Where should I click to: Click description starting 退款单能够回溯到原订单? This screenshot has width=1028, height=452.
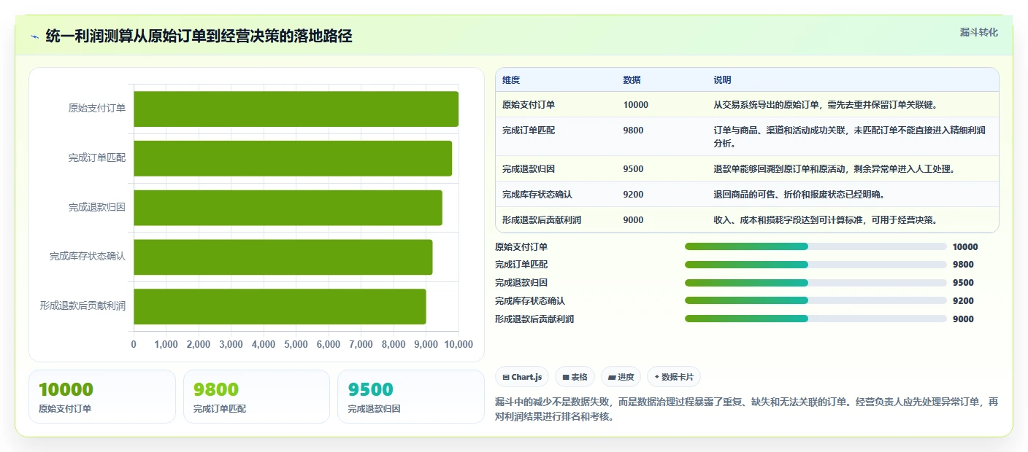[835, 169]
